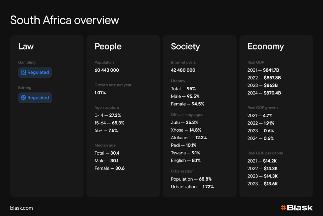
Task: Click the gambling card icon in Regulated badge
Action: click(x=23, y=72)
